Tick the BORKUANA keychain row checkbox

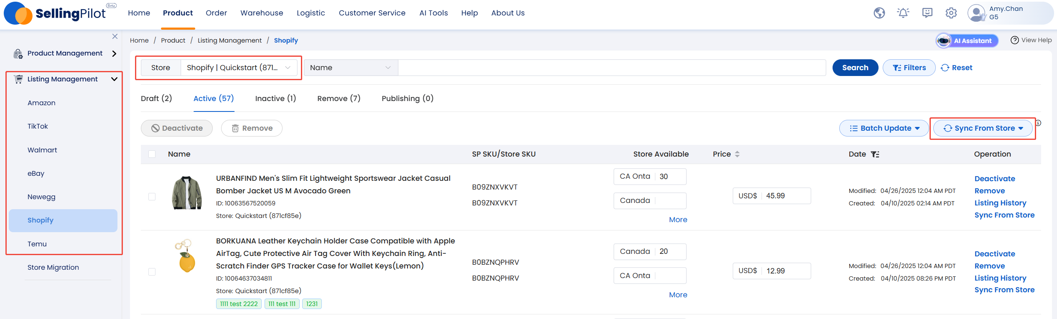pos(152,272)
